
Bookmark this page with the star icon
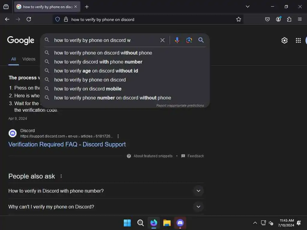tap(238, 19)
